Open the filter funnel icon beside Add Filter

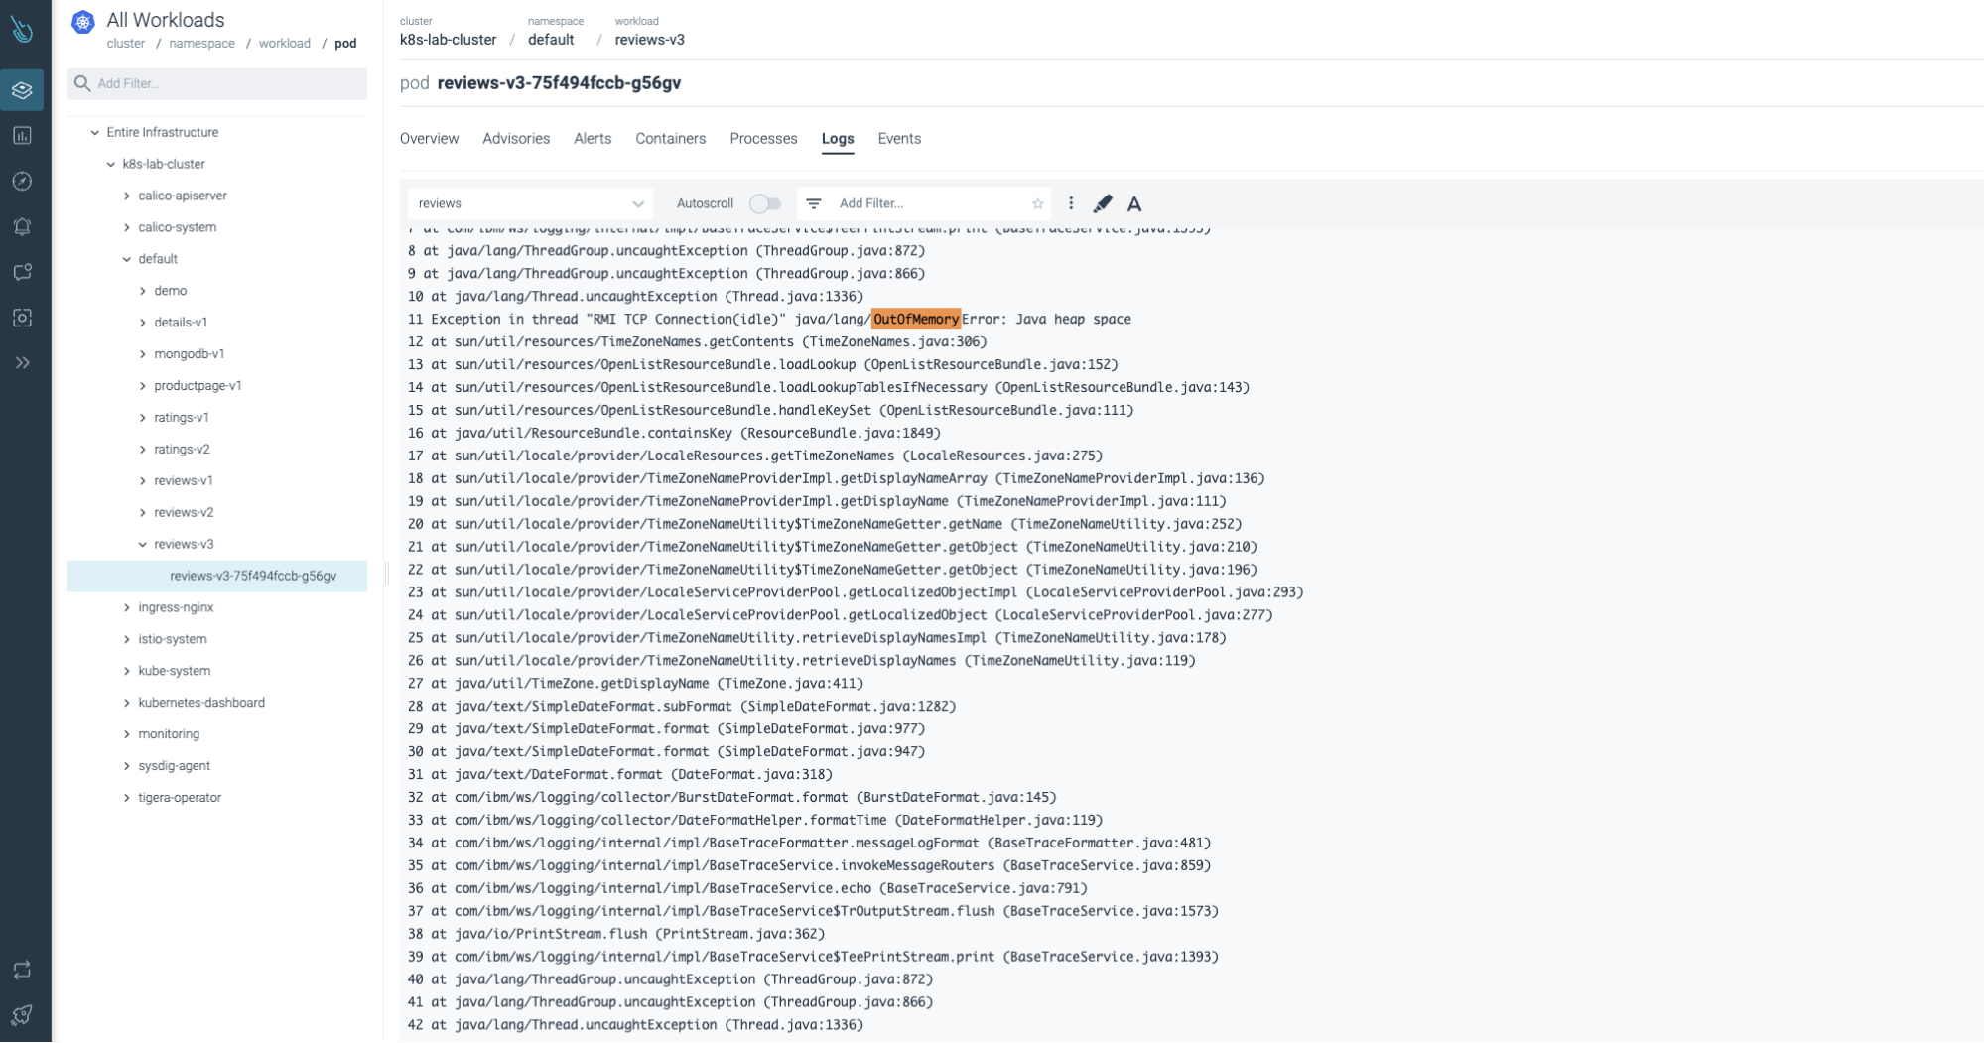815,203
